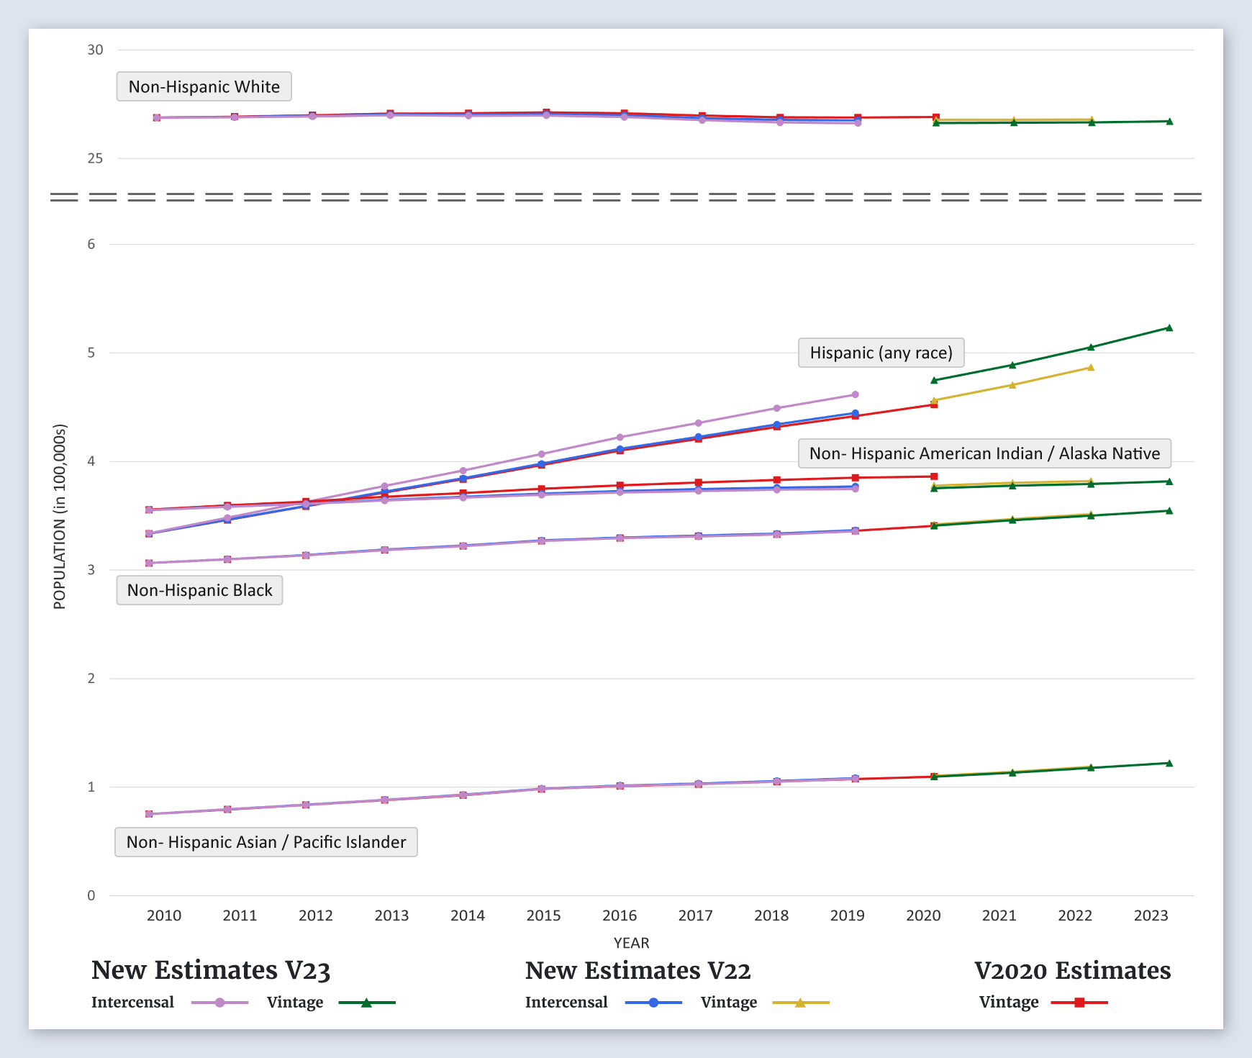Toggle the Vintage series under V2020 Estimates

[1009, 1003]
